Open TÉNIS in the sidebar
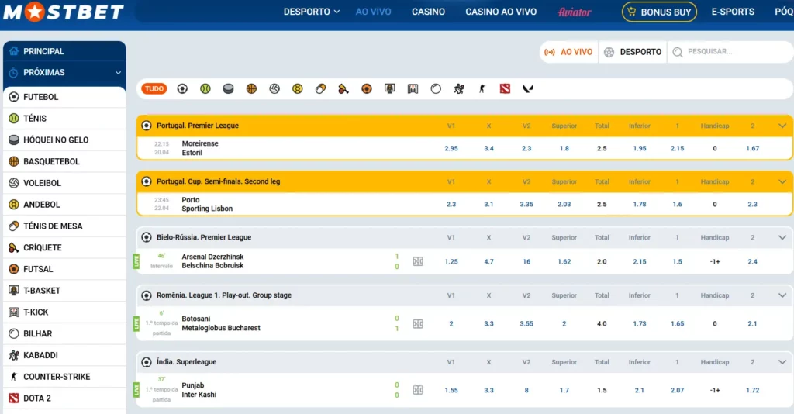Screen dimensions: 794x414 tap(64, 119)
